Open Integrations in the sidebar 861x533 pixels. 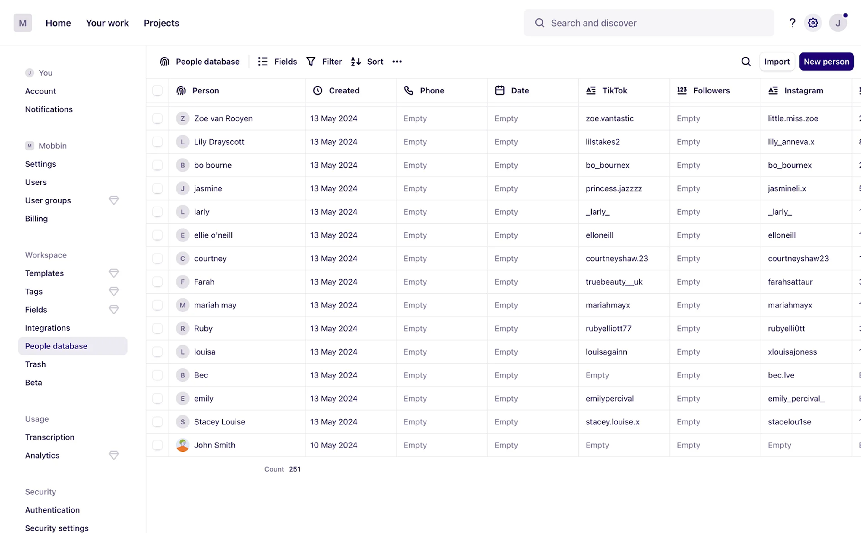pyautogui.click(x=48, y=328)
